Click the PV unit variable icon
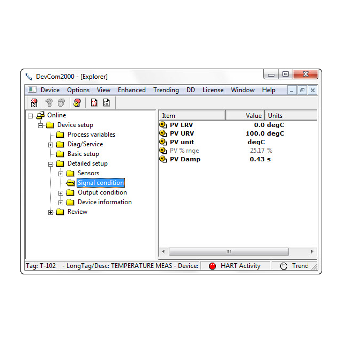This screenshot has height=343, width=343. click(163, 142)
